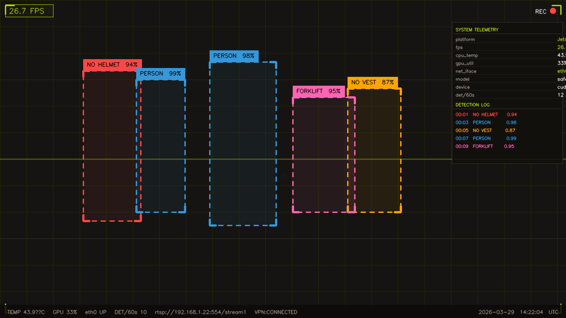Collapse the DETECTION LOG section
566x318 pixels.
[473, 105]
